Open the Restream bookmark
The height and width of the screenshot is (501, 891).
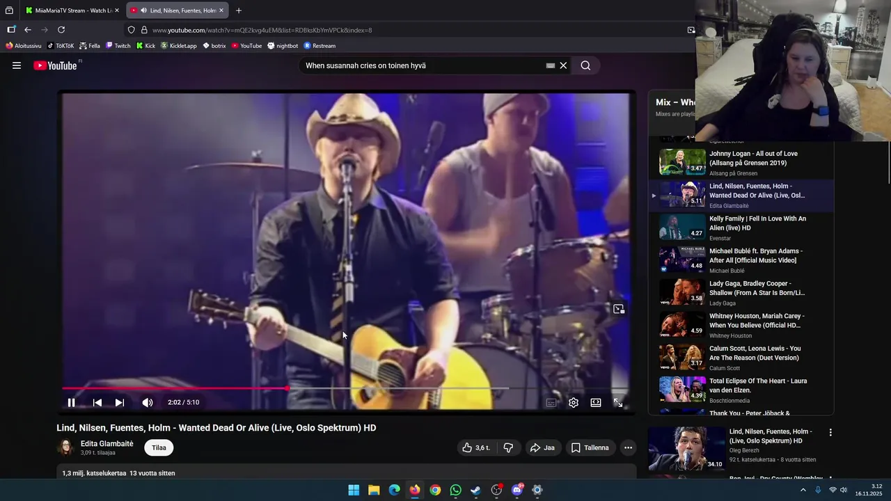pyautogui.click(x=320, y=46)
